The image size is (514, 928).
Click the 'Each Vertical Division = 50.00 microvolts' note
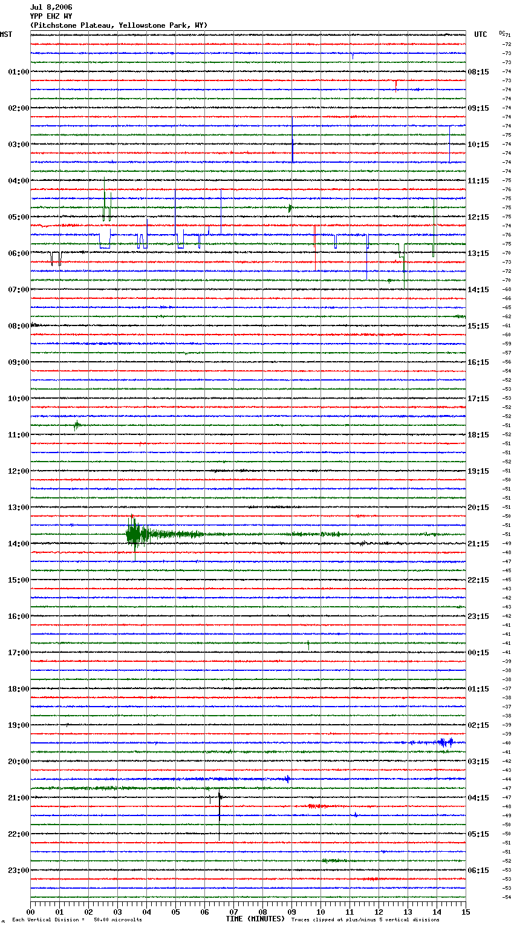pos(77,920)
